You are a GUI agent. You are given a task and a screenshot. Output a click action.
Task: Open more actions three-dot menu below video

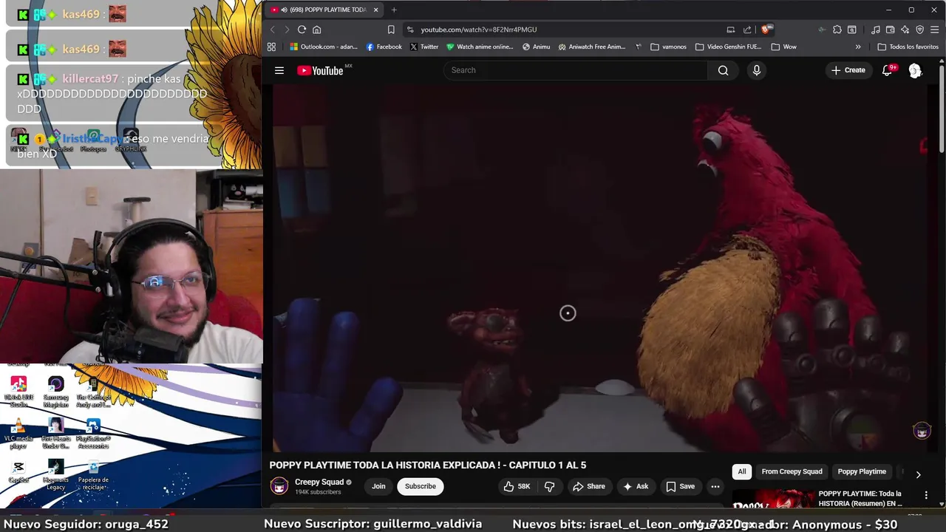point(715,486)
